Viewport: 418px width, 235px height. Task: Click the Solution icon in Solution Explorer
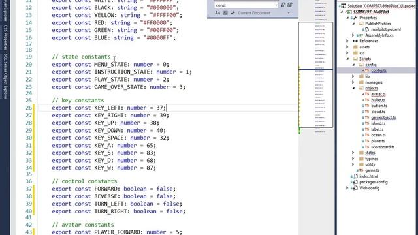tap(344, 6)
